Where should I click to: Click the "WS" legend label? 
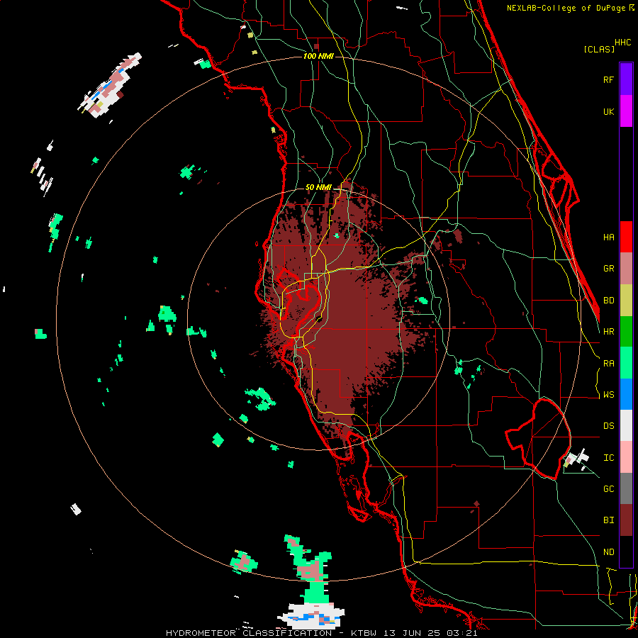[x=608, y=395]
